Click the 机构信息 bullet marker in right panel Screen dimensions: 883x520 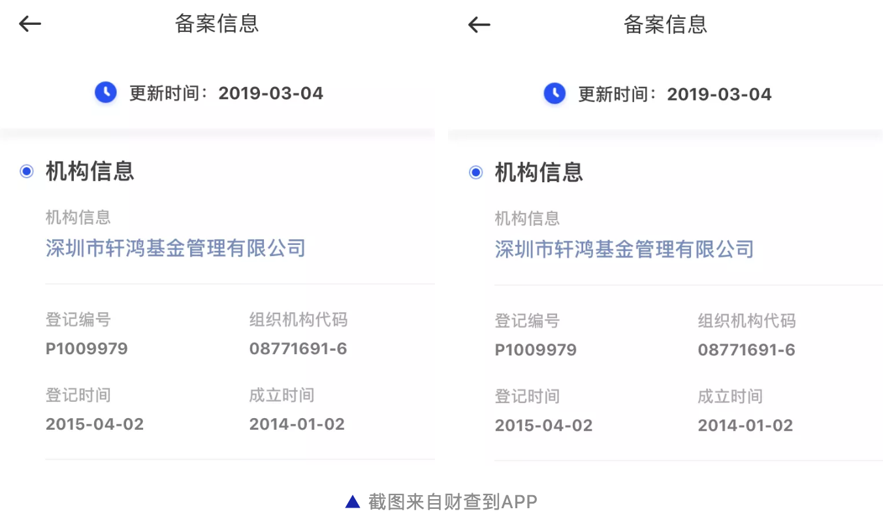pyautogui.click(x=476, y=172)
